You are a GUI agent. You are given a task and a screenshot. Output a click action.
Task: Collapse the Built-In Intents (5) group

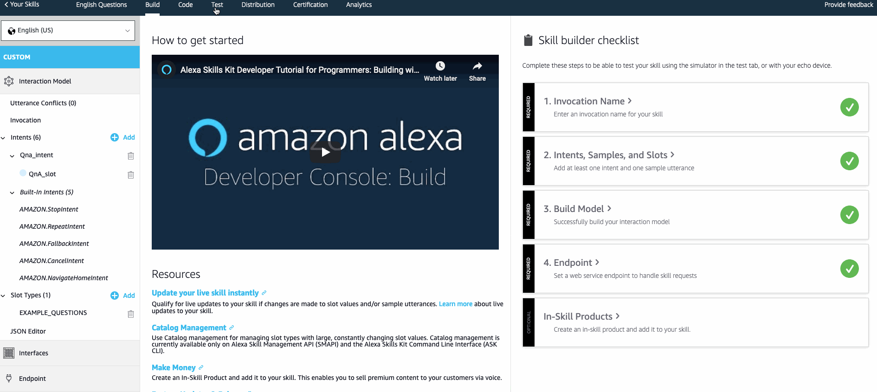point(12,193)
